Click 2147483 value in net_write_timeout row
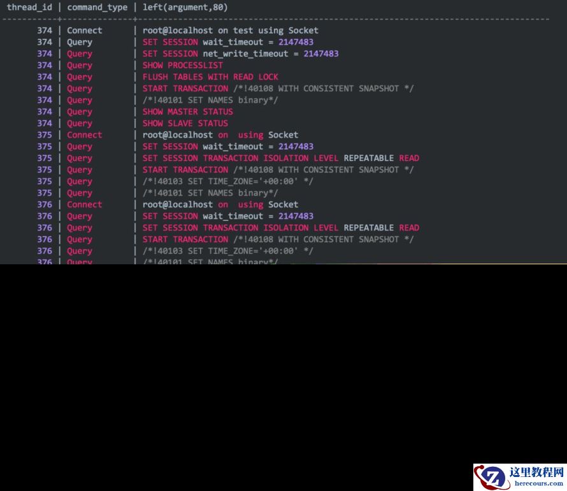 (x=321, y=53)
